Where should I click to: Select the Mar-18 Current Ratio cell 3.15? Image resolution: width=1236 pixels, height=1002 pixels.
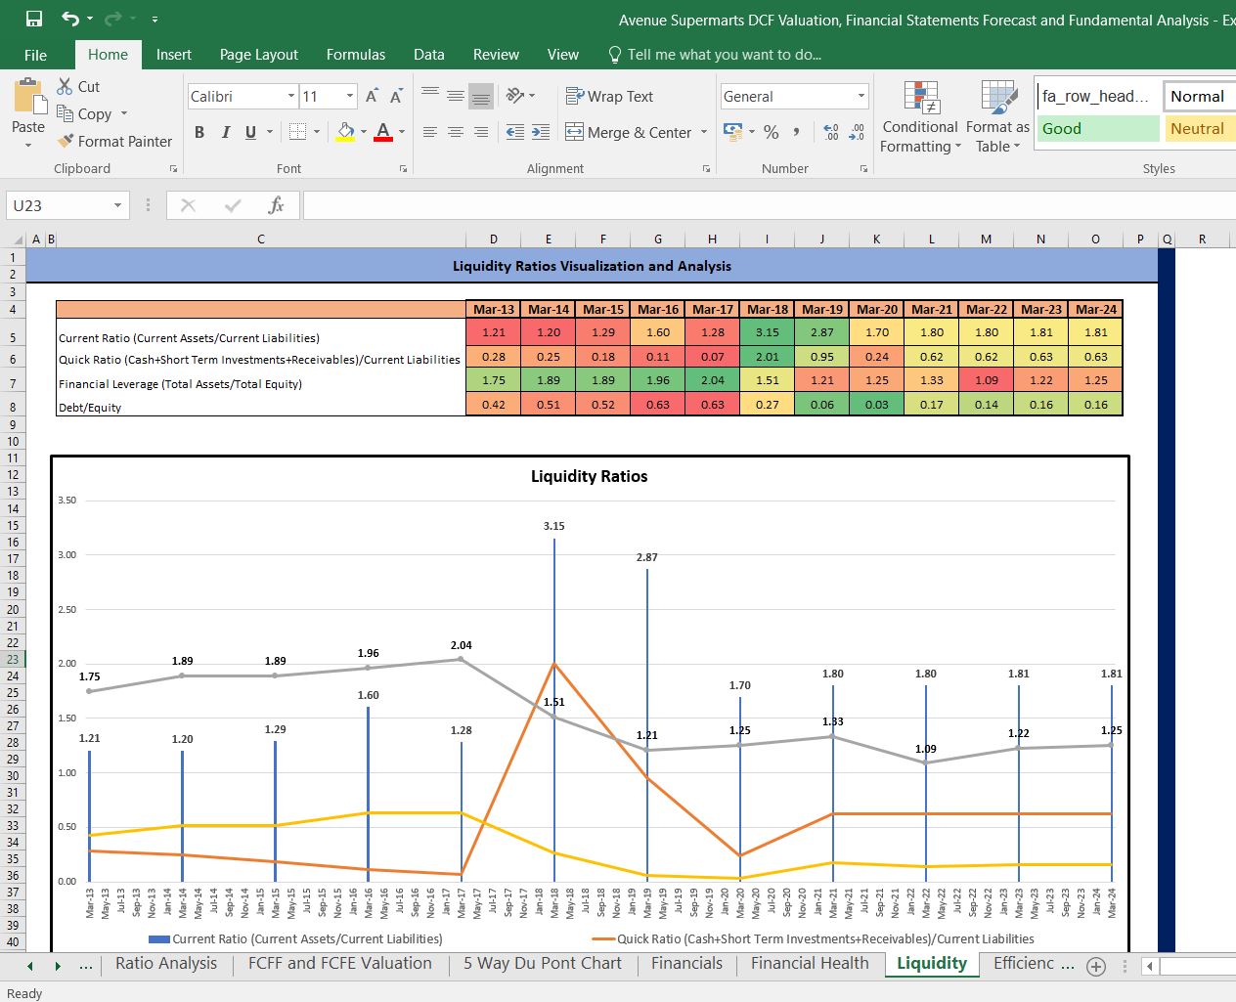point(767,332)
